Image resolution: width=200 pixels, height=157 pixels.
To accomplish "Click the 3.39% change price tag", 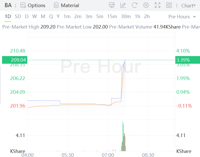I will click(183, 60).
